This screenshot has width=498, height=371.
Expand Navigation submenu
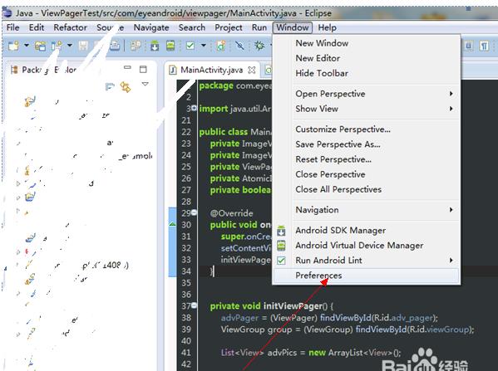367,210
